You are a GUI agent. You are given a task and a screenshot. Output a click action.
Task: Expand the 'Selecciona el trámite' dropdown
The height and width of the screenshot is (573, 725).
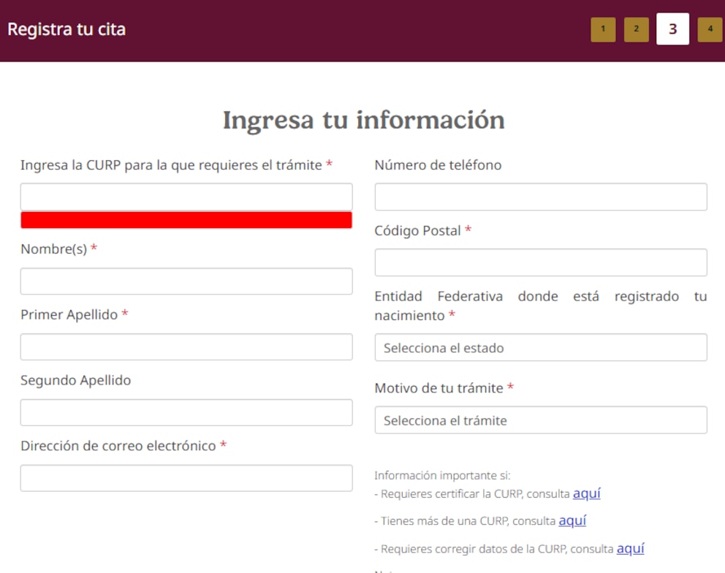(541, 420)
